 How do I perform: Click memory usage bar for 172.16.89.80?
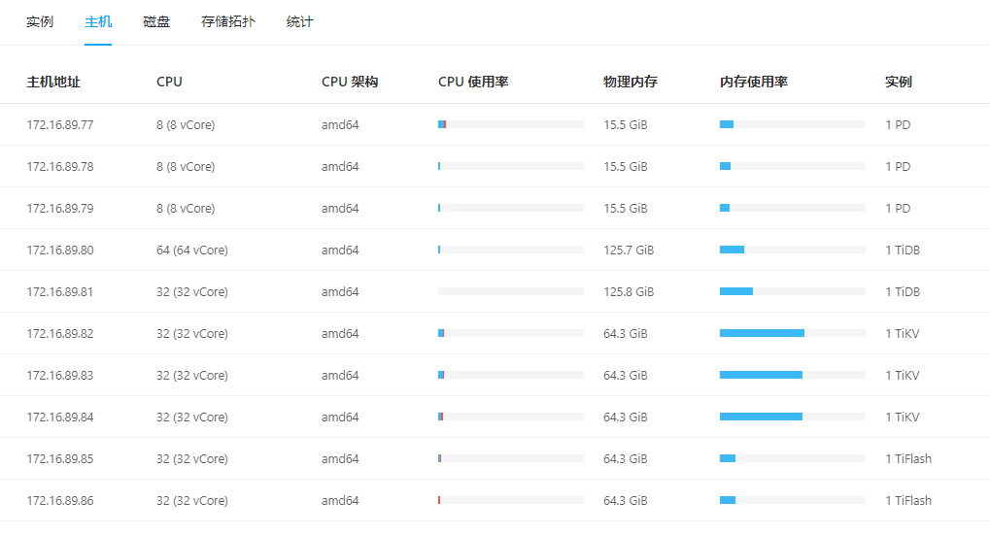tap(793, 250)
